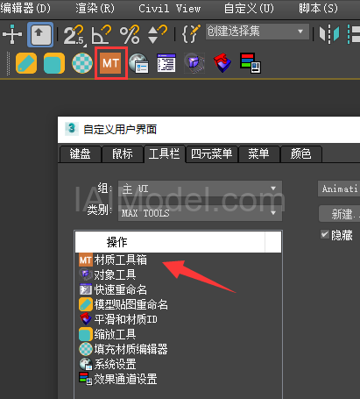Open system settings globe icon in toolbar
This screenshot has width=360, height=399.
tap(138, 63)
